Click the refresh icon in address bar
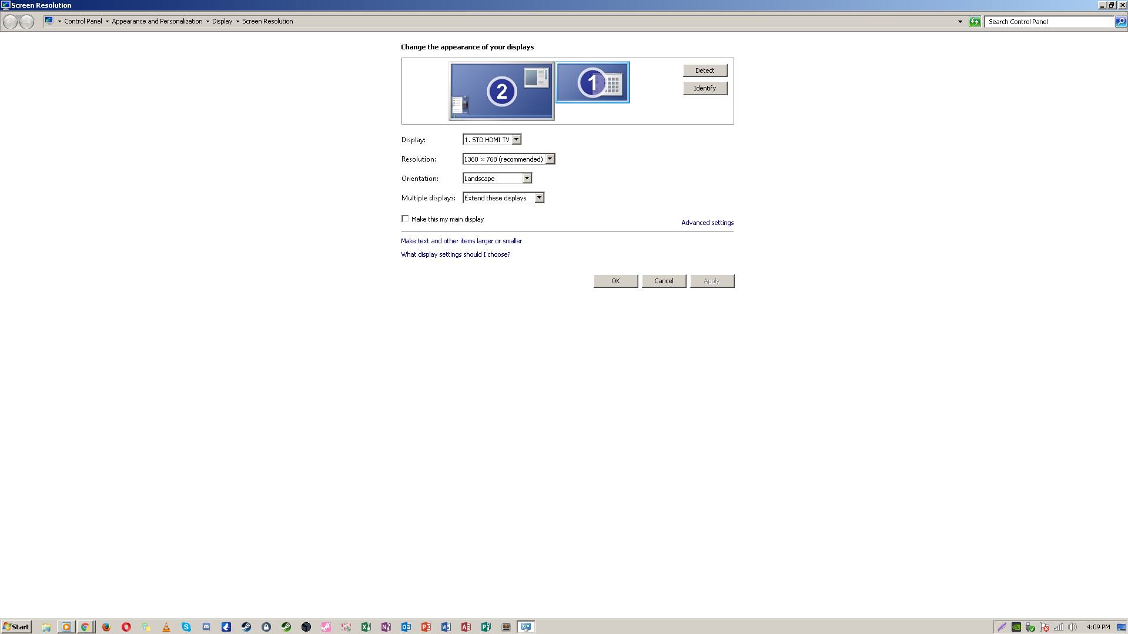Image resolution: width=1128 pixels, height=634 pixels. pos(975,22)
